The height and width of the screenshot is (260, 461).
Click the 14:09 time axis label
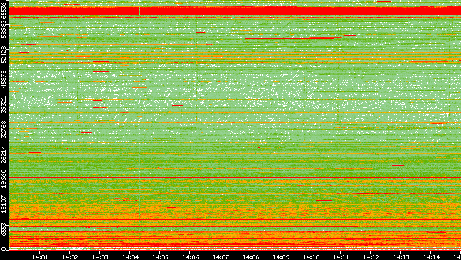point(280,257)
